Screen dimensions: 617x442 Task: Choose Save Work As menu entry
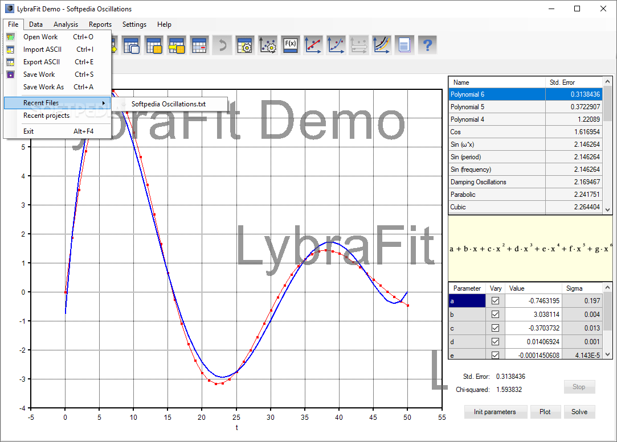(x=58, y=87)
